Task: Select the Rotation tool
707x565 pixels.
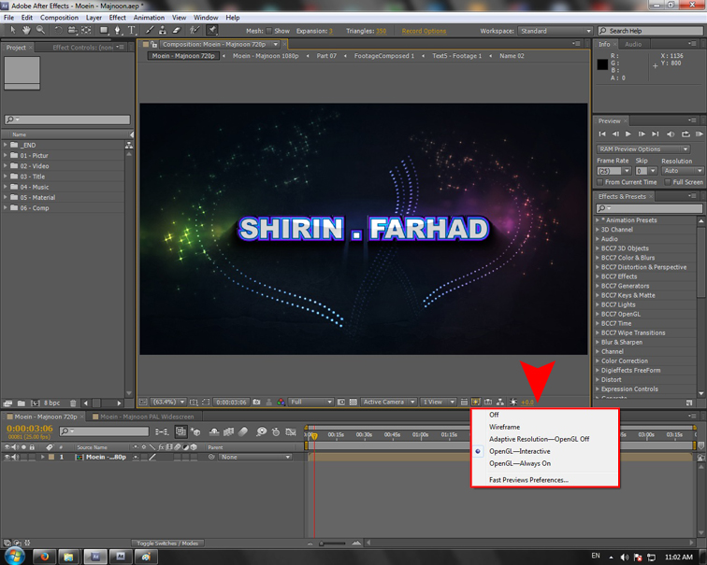Action: pyautogui.click(x=58, y=30)
